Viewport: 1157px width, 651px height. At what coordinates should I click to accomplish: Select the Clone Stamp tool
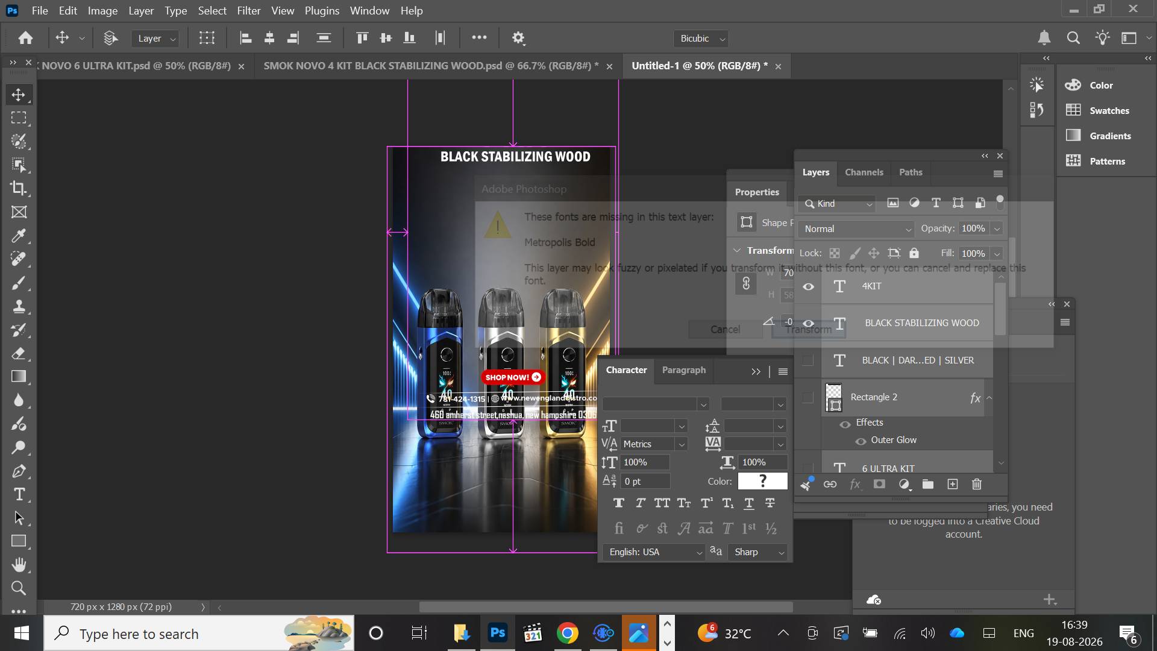click(19, 306)
